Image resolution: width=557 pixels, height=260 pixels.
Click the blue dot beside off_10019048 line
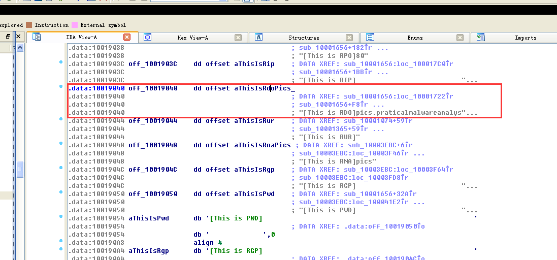click(x=61, y=143)
